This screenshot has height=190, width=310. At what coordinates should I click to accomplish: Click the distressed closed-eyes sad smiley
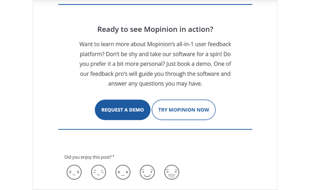98,172
